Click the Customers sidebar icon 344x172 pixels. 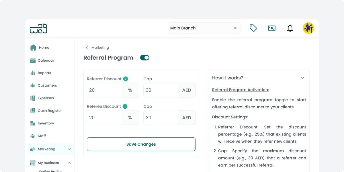pyautogui.click(x=33, y=85)
